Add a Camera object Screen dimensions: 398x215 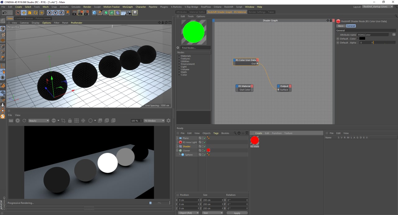[x=129, y=13]
